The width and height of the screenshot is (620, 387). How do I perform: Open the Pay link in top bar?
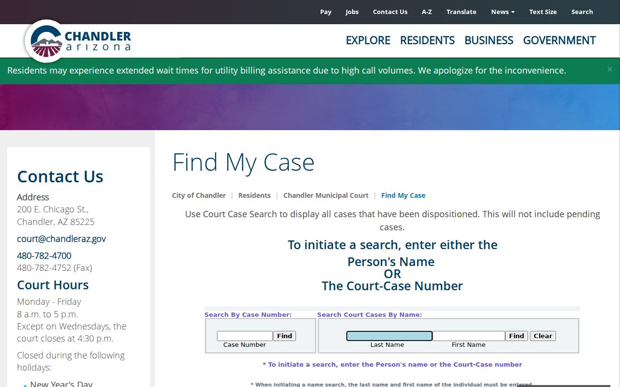[326, 12]
